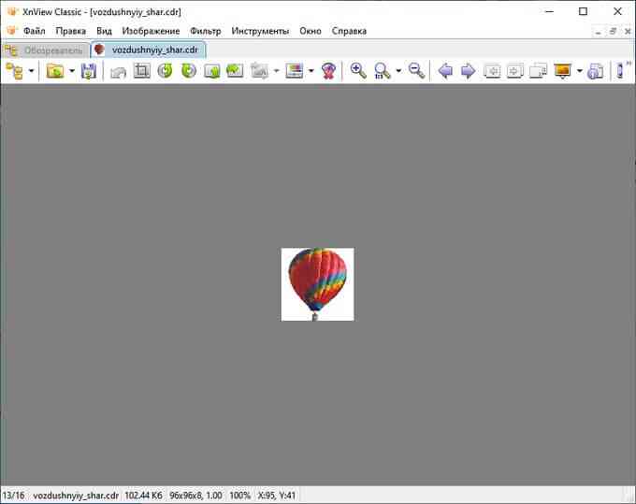Click the XnView application icon in title bar
The height and width of the screenshot is (504, 636).
(12, 11)
